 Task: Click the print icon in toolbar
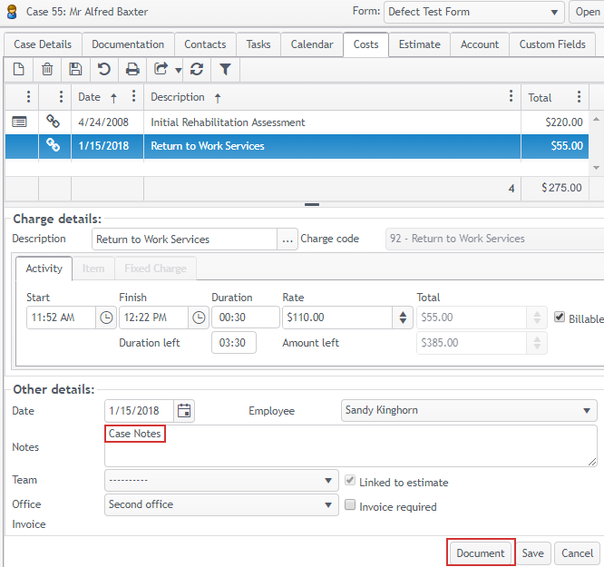(132, 69)
